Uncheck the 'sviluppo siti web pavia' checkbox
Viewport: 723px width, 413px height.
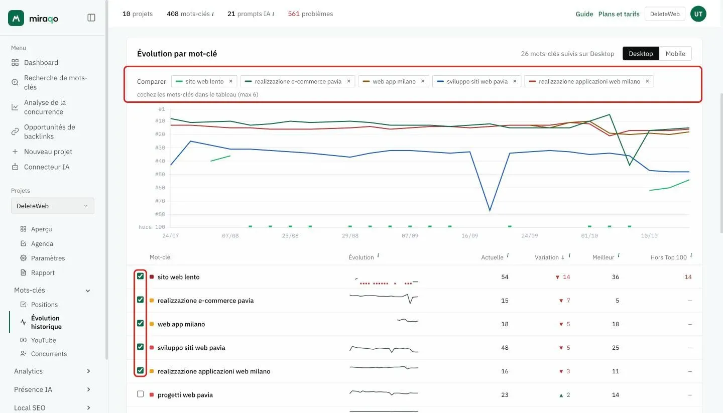click(141, 347)
